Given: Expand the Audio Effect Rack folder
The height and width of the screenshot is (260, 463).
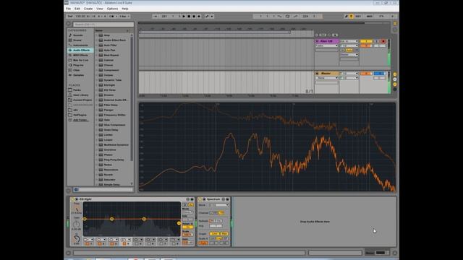Looking at the screenshot, I should pos(96,40).
